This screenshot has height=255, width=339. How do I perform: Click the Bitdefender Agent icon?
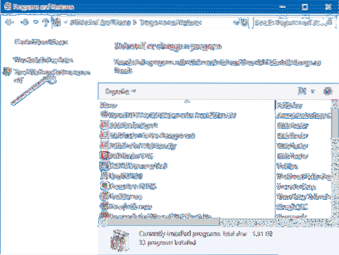tap(104, 125)
